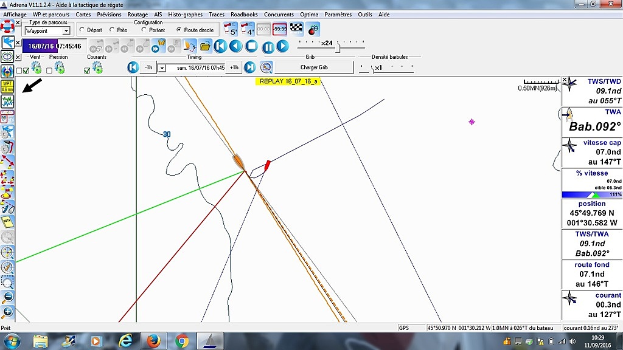
Task: Toggle the first Vent checkbox
Action: click(x=19, y=70)
